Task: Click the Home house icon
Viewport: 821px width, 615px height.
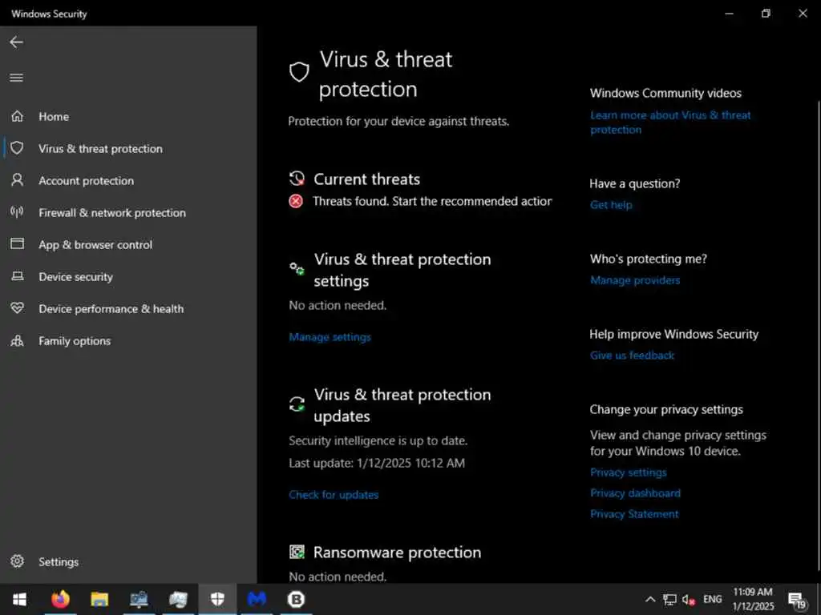Action: point(18,116)
